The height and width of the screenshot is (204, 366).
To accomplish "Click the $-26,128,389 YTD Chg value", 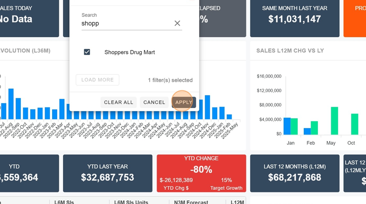I will 176,180.
